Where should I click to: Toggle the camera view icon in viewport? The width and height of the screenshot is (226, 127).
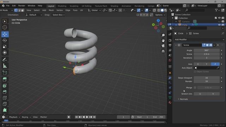[163, 46]
